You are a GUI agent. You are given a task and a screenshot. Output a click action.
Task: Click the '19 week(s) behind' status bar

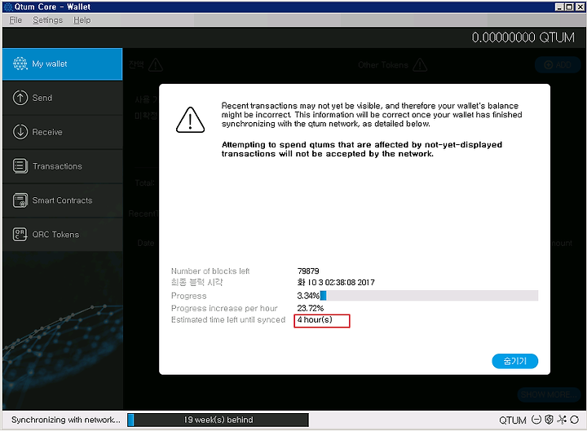218,420
